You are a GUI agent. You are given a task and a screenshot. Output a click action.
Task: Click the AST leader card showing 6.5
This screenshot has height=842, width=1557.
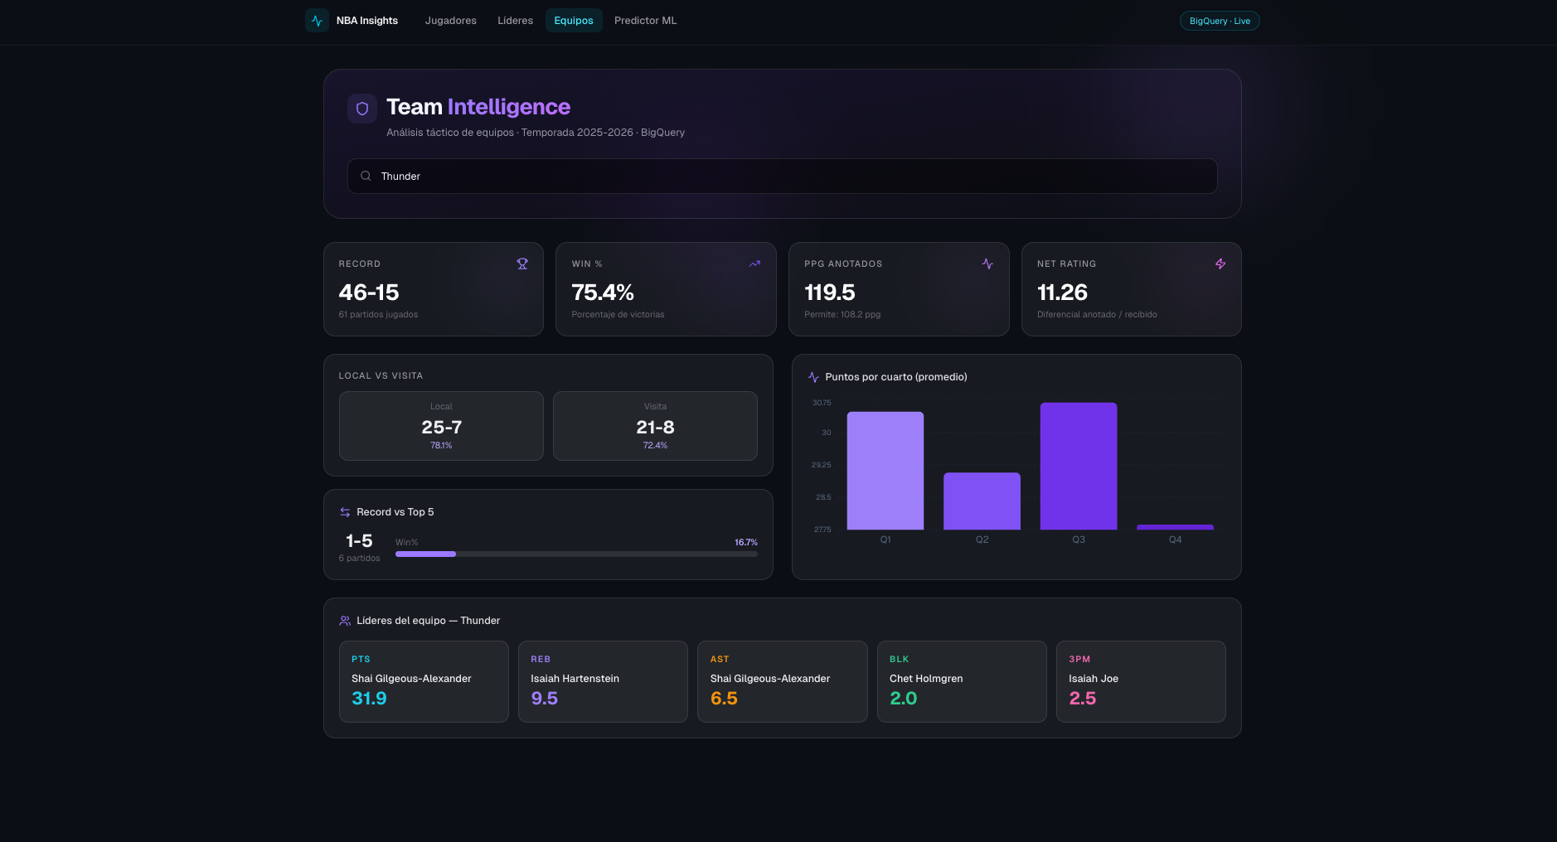(x=783, y=681)
